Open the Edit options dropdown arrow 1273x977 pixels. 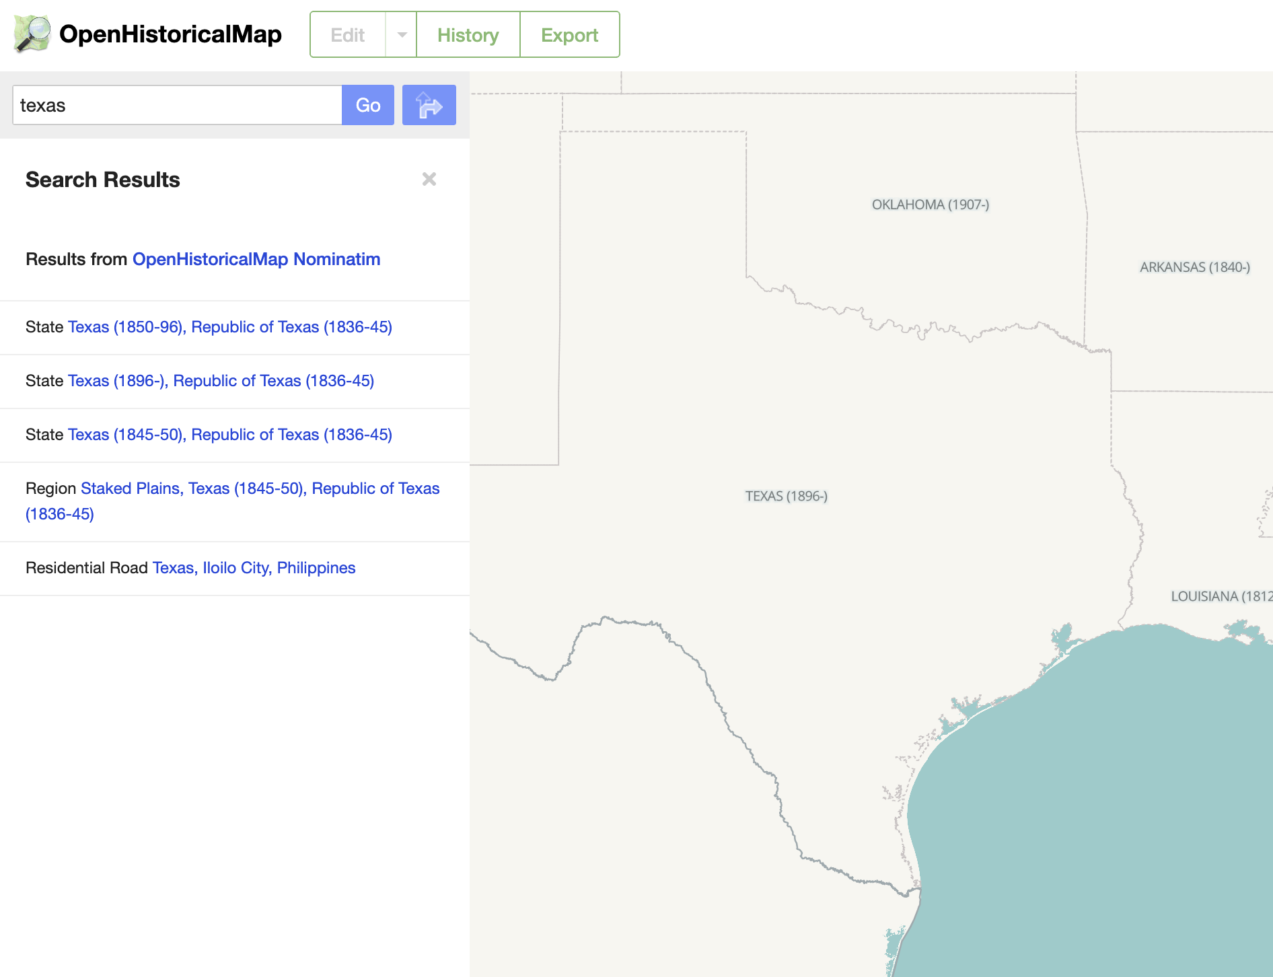[x=402, y=34]
